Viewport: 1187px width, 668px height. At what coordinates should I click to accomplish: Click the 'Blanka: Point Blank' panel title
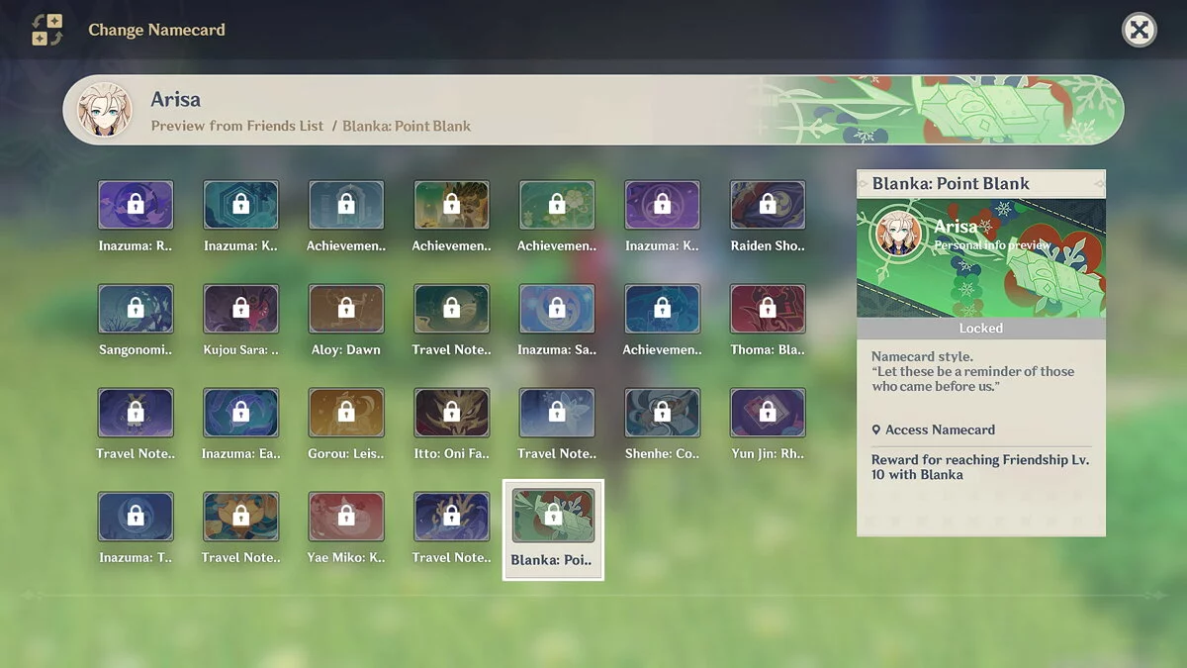tap(951, 184)
